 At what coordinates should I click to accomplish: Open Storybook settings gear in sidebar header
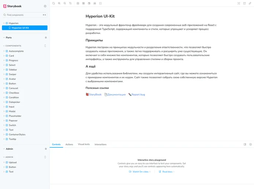45,6
